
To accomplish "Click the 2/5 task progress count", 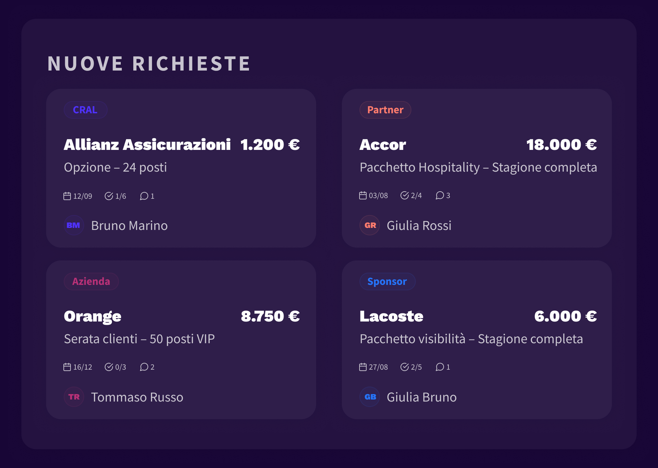I will point(417,367).
